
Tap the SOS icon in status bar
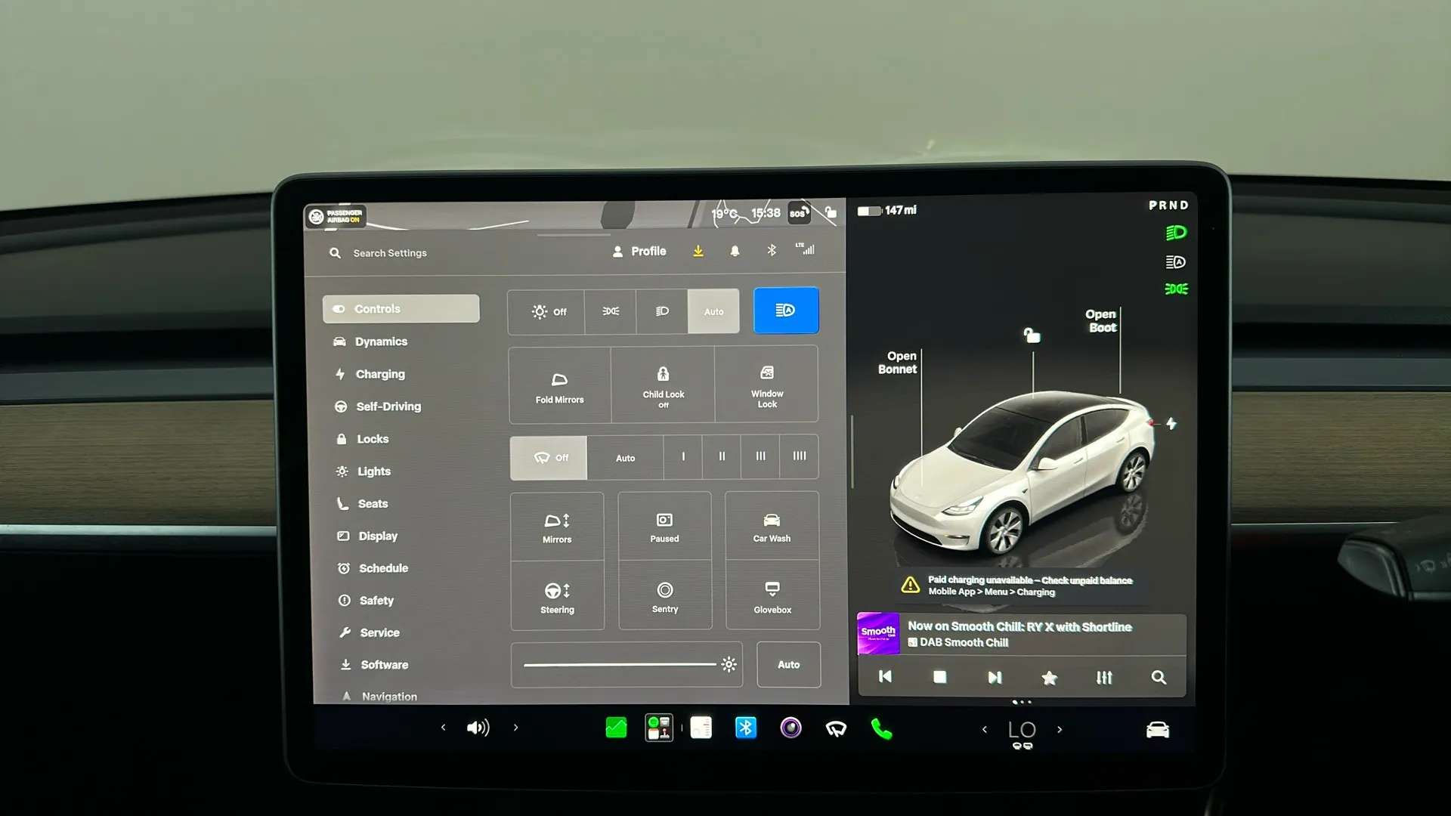(x=798, y=213)
